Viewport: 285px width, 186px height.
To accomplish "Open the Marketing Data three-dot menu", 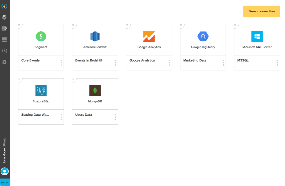I will (x=223, y=63).
